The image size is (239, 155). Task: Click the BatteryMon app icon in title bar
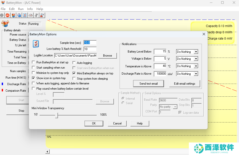point(3,3)
